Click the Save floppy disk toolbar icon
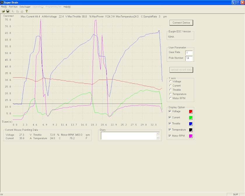Screen dimensions: 245x196 point(8,11)
